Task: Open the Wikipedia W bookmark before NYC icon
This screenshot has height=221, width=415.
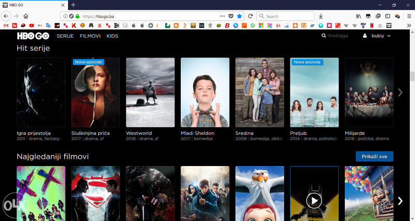Action: (x=355, y=25)
